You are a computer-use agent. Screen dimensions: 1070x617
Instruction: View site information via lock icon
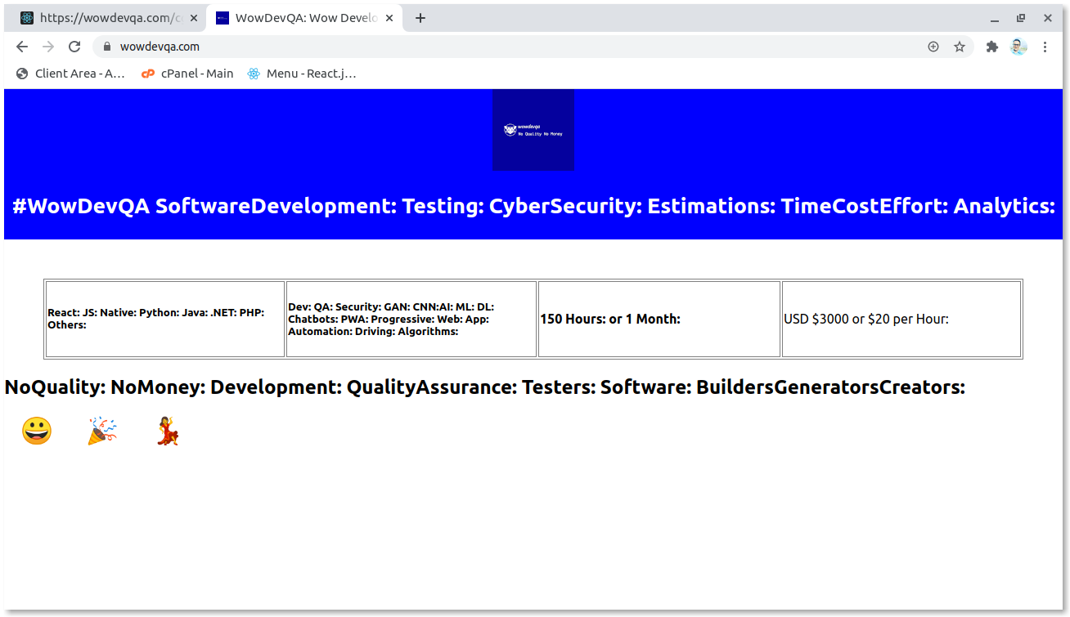tap(106, 47)
